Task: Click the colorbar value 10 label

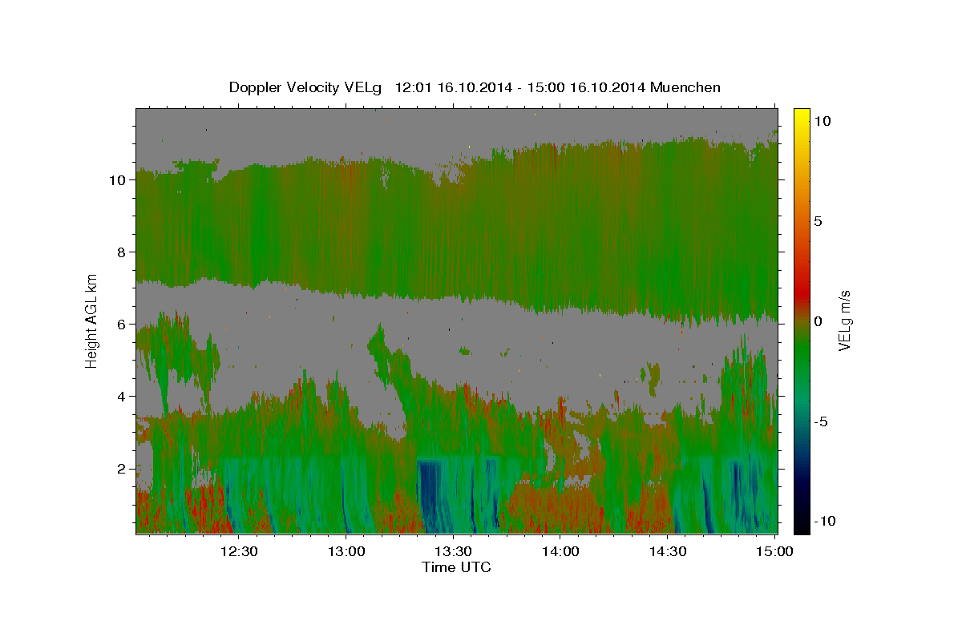Action: (x=822, y=120)
